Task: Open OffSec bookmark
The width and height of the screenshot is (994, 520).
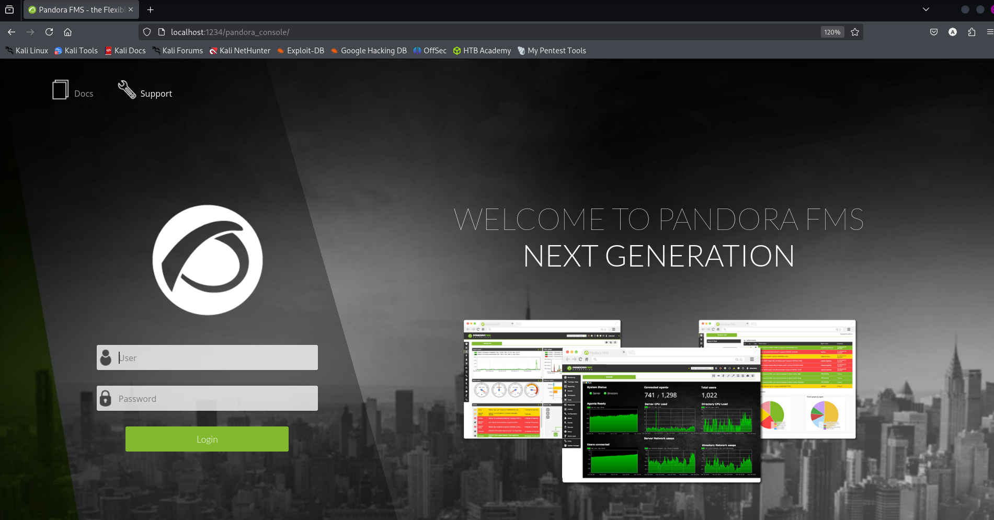Action: (x=430, y=51)
